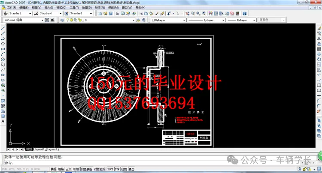Image resolution: width=322 pixels, height=173 pixels.
Task: Select the Array modify tool
Action: pos(319,49)
